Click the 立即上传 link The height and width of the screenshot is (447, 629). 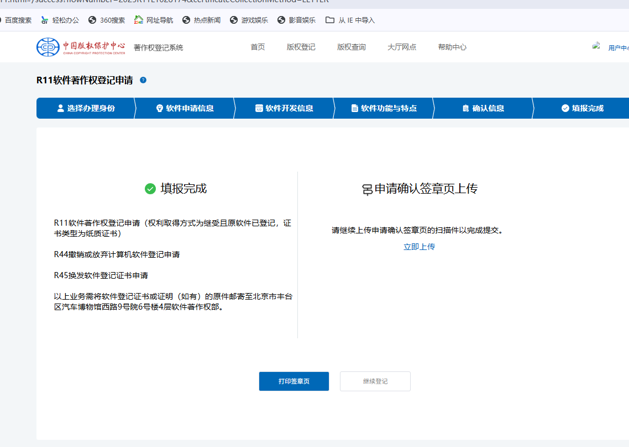click(x=419, y=247)
